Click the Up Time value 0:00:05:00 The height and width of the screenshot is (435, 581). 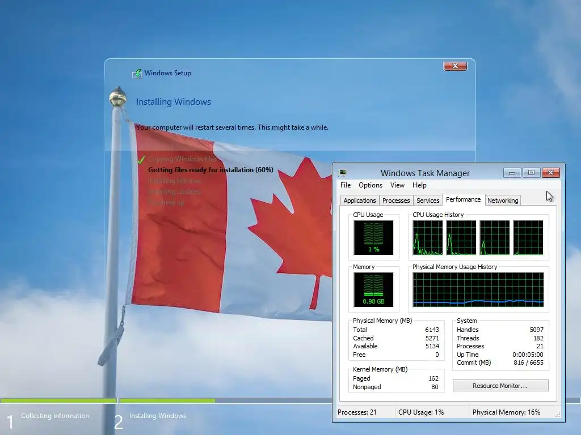pyautogui.click(x=528, y=355)
